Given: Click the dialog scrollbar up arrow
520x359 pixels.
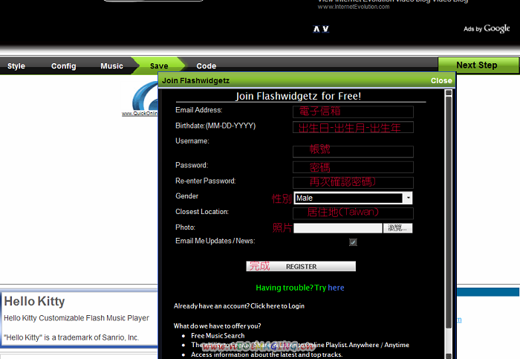Looking at the screenshot, I should click(x=449, y=93).
